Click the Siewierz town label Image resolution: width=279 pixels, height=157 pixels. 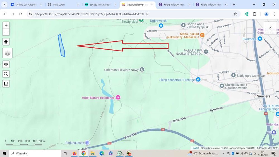(264, 96)
